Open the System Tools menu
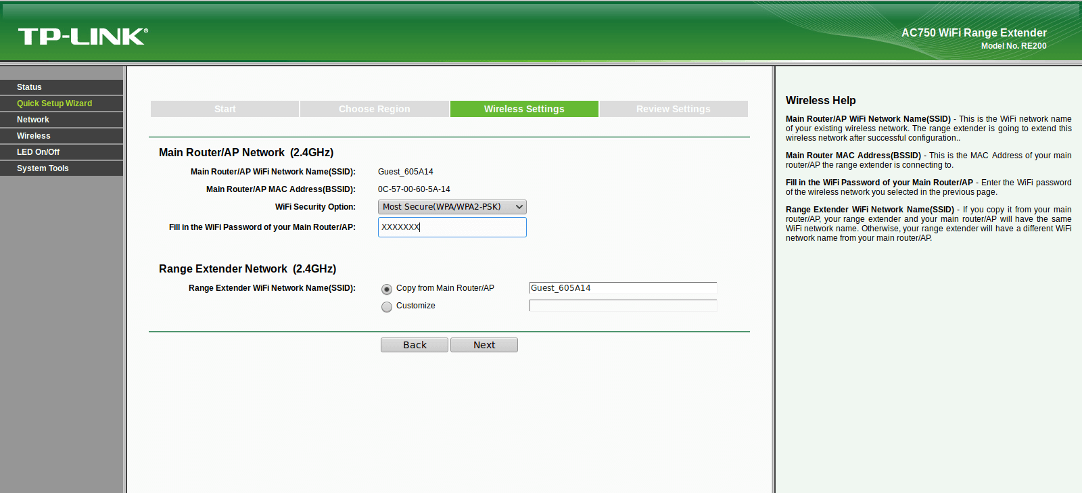The height and width of the screenshot is (493, 1082). [x=62, y=168]
